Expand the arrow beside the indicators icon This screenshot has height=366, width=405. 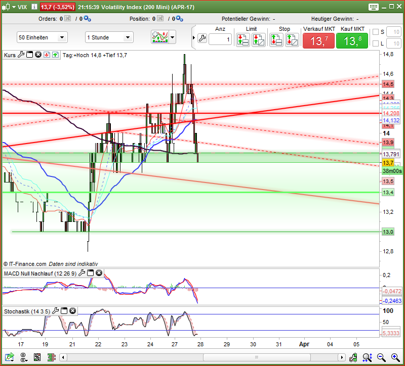[173, 37]
